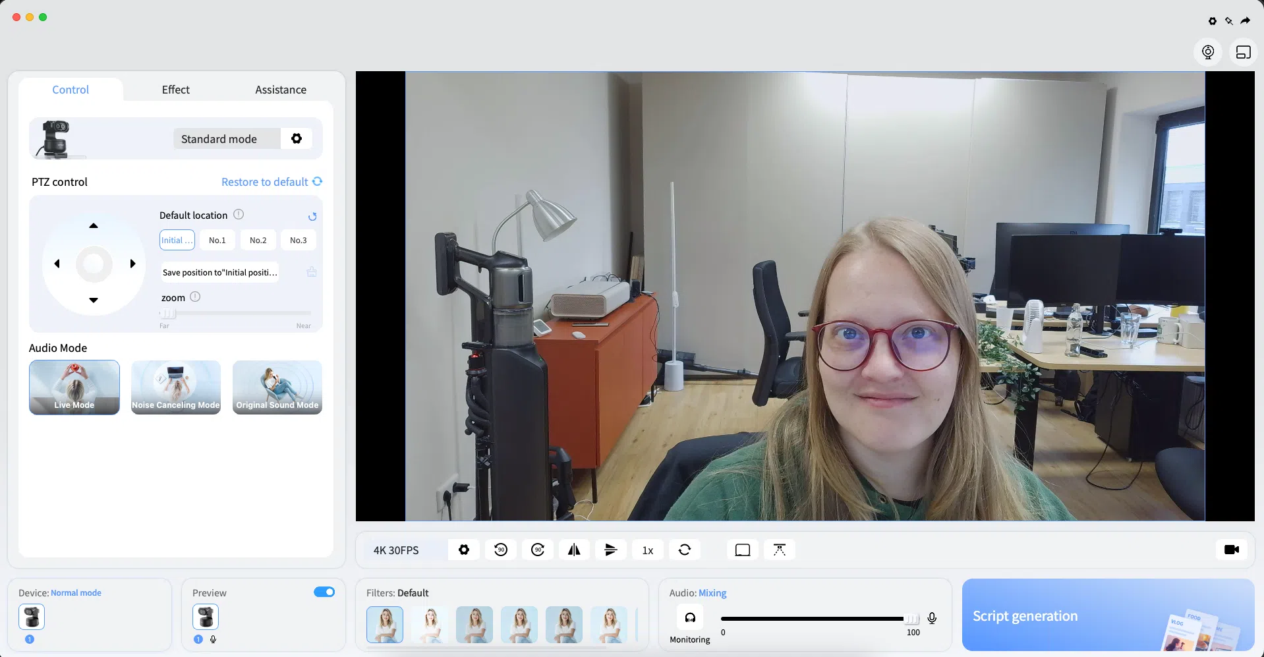Rotate the video 90° counterclockwise
The width and height of the screenshot is (1264, 657).
pyautogui.click(x=501, y=550)
